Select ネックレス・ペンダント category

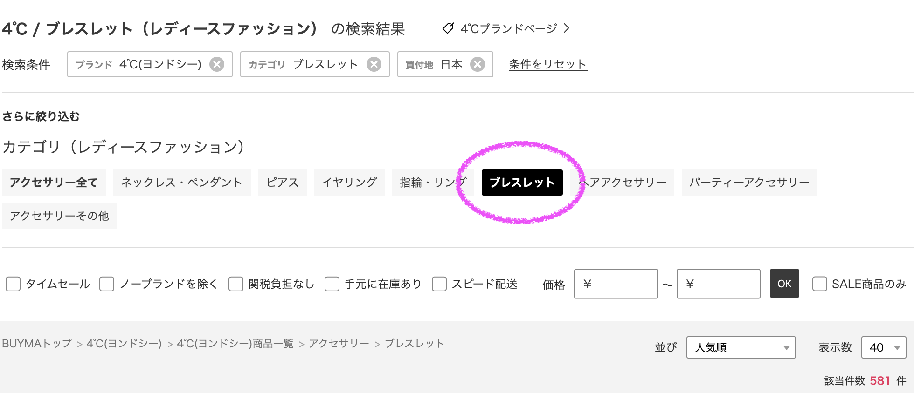[x=182, y=183]
